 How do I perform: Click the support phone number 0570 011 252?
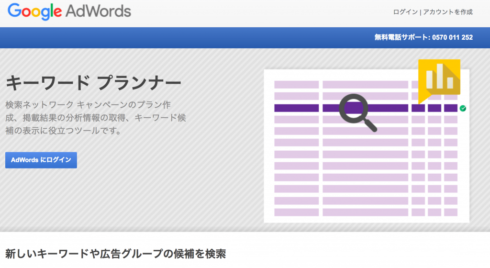pyautogui.click(x=452, y=37)
